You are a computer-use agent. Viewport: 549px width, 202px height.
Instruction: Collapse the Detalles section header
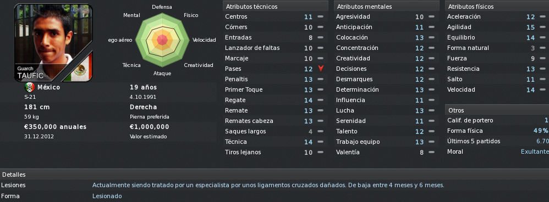point(274,175)
